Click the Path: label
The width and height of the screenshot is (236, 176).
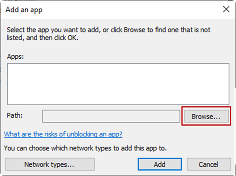tap(14, 116)
